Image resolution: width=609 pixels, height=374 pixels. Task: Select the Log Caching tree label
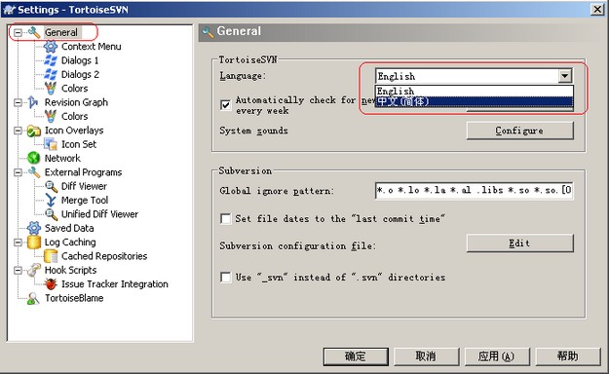[x=70, y=242]
